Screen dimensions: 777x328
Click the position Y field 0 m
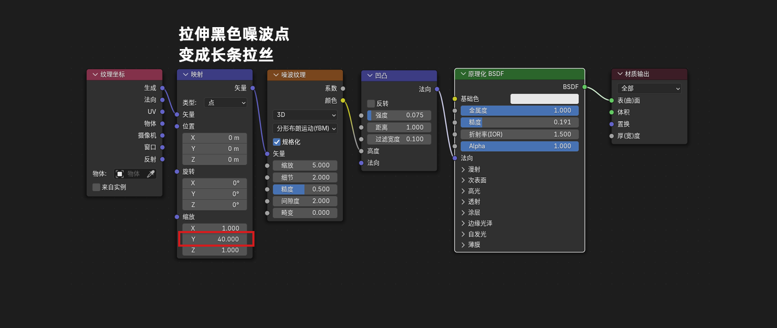pos(215,149)
